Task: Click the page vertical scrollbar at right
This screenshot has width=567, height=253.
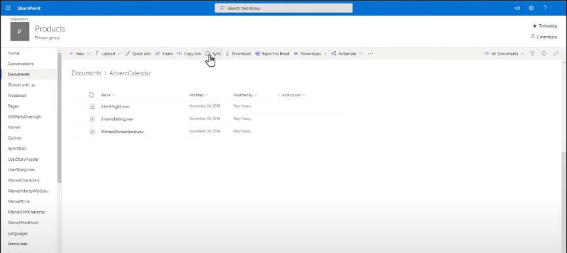Action: coord(563,202)
